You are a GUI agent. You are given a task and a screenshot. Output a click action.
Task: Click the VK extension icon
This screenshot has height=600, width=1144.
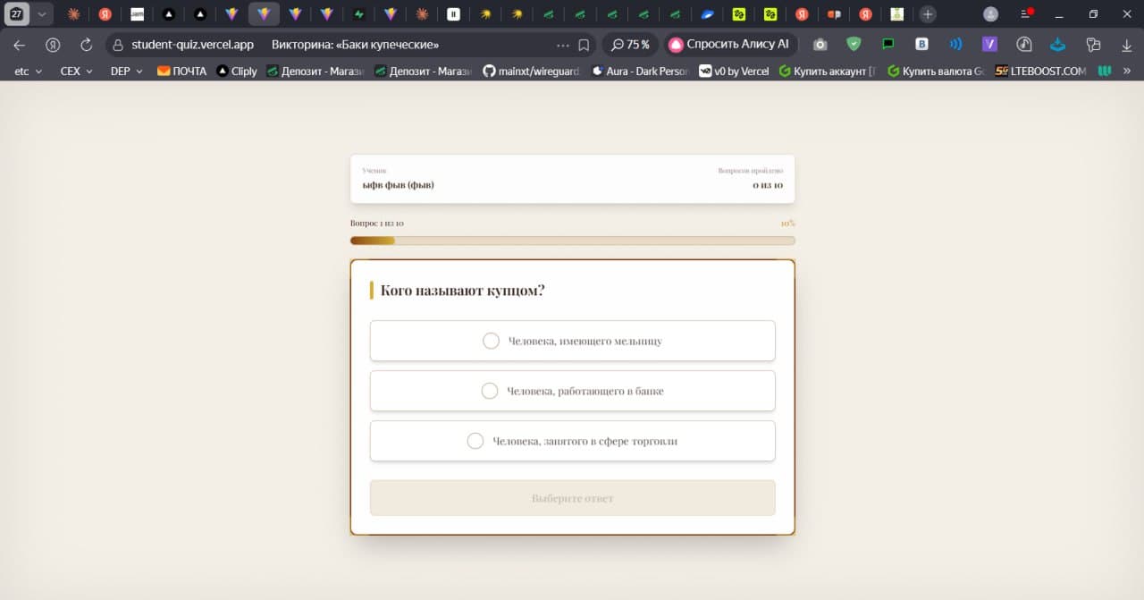pyautogui.click(x=921, y=45)
